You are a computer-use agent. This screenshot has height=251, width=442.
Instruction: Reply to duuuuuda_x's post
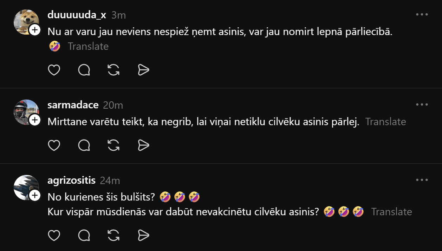point(84,70)
